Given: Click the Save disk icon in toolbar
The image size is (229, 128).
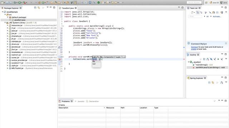Looking at the screenshot, I should tap(7, 2).
